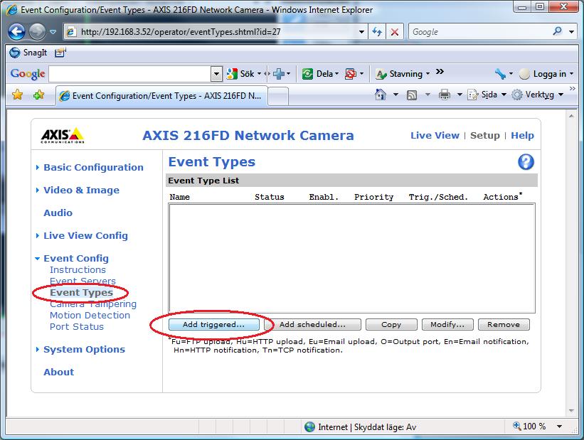The width and height of the screenshot is (584, 440).
Task: Open the Help link in header
Action: point(522,136)
